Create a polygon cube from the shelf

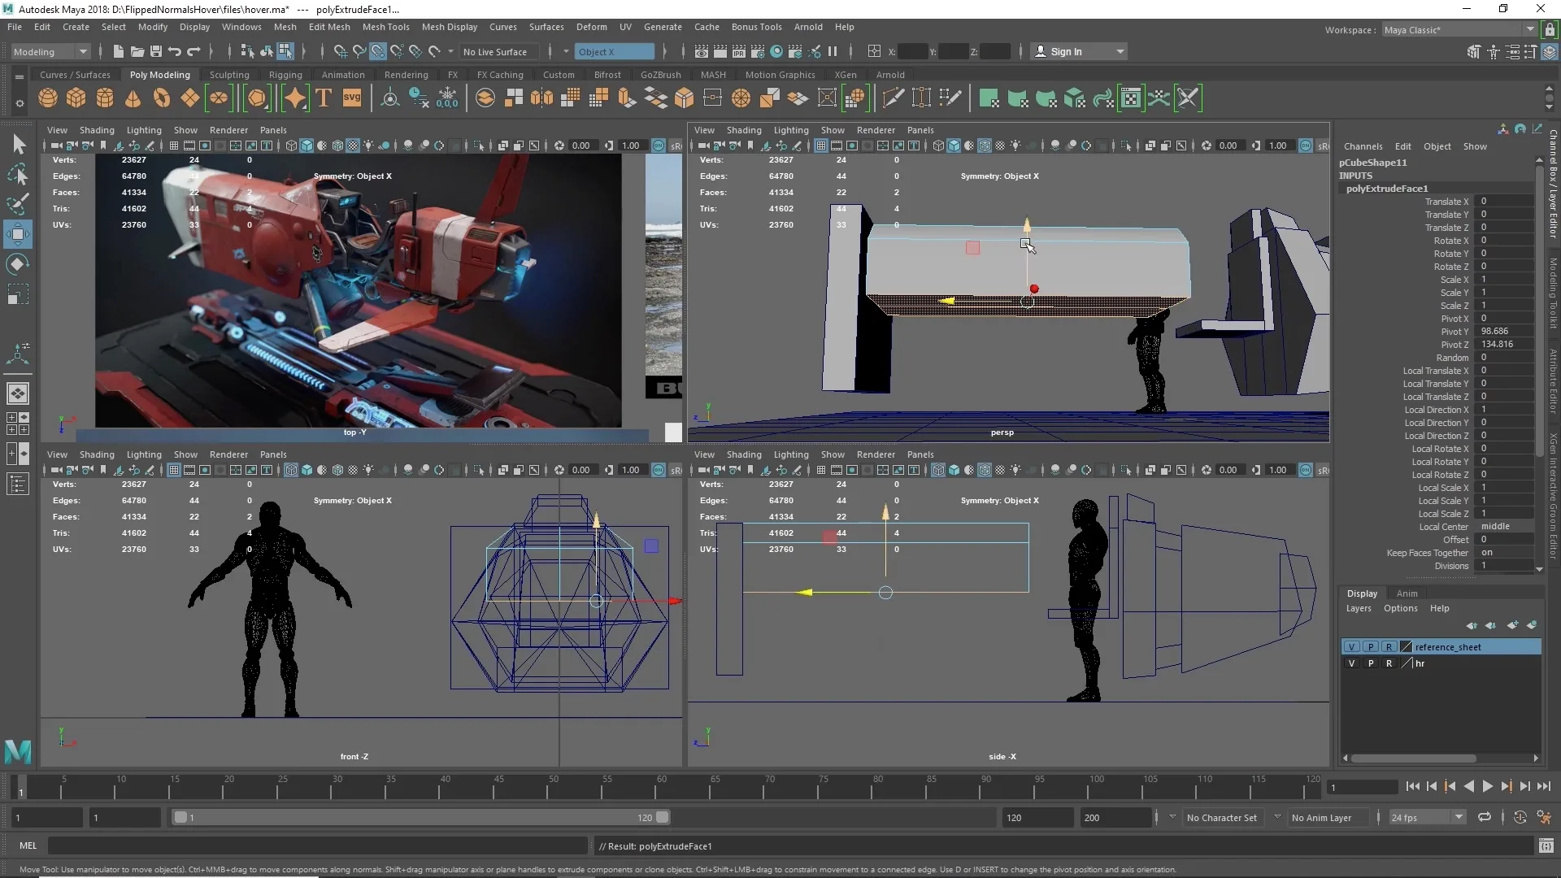click(76, 98)
